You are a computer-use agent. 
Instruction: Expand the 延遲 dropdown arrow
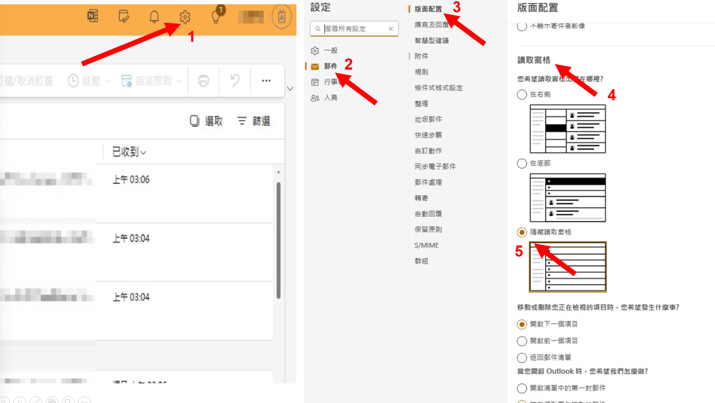coord(108,81)
